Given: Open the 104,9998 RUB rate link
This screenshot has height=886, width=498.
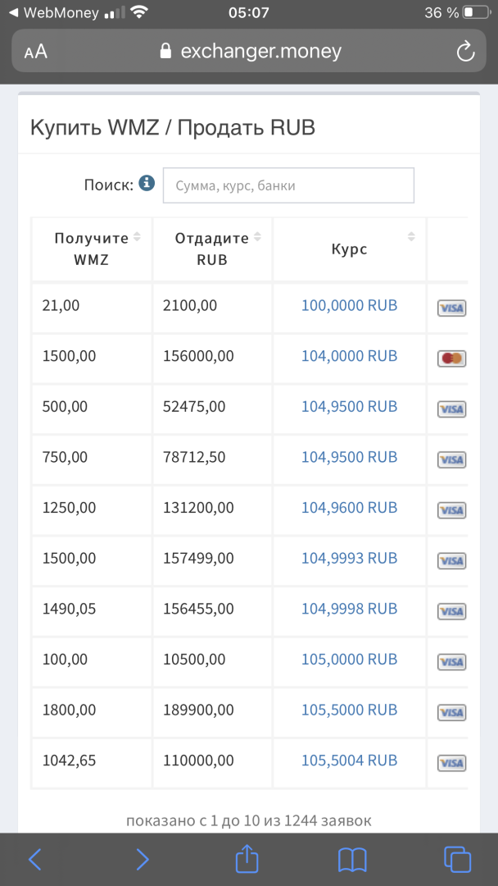Looking at the screenshot, I should (349, 609).
